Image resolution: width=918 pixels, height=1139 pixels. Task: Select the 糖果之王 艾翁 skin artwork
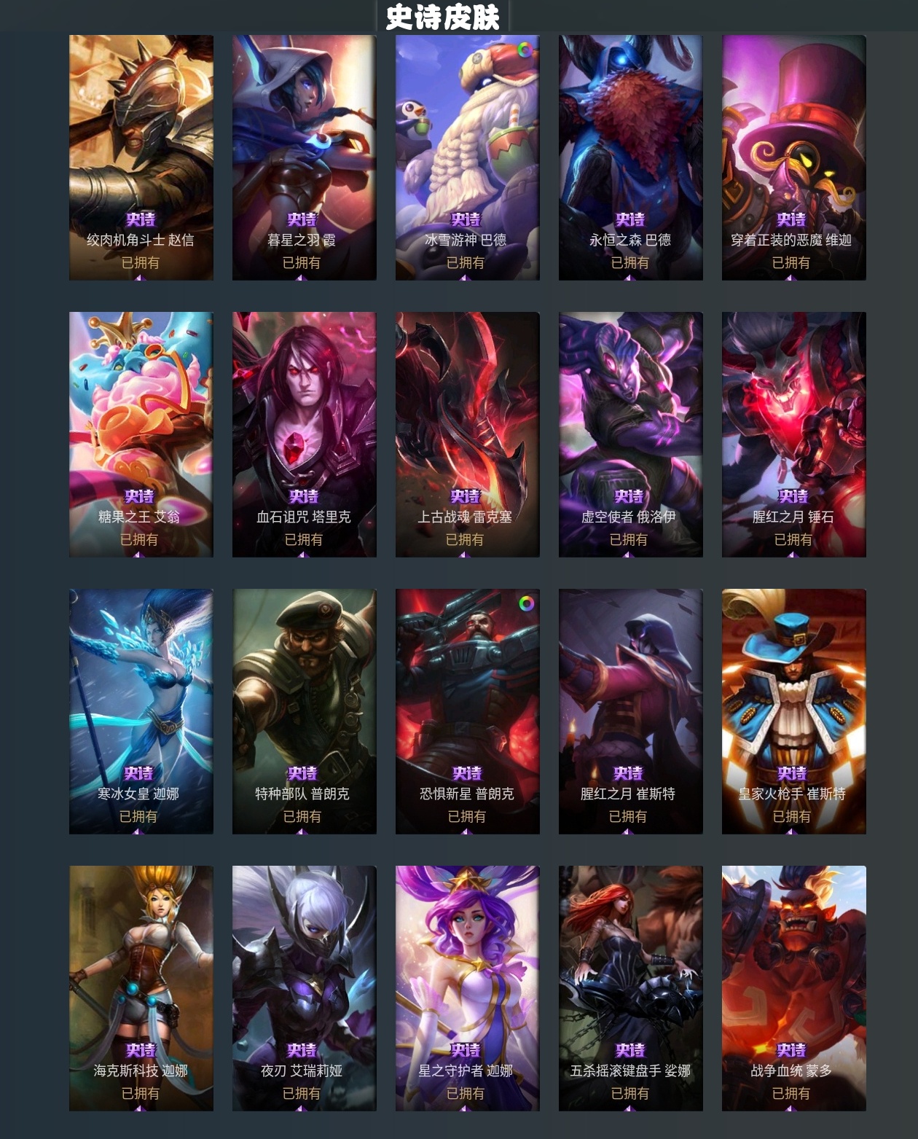(141, 434)
